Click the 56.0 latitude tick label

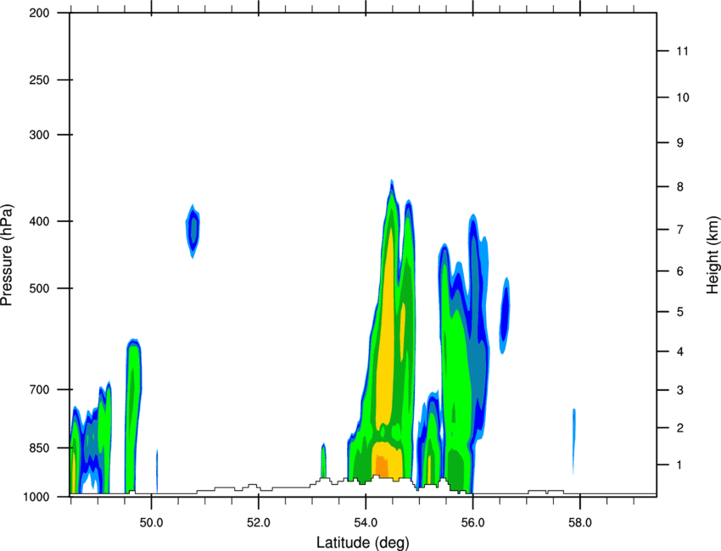click(472, 523)
